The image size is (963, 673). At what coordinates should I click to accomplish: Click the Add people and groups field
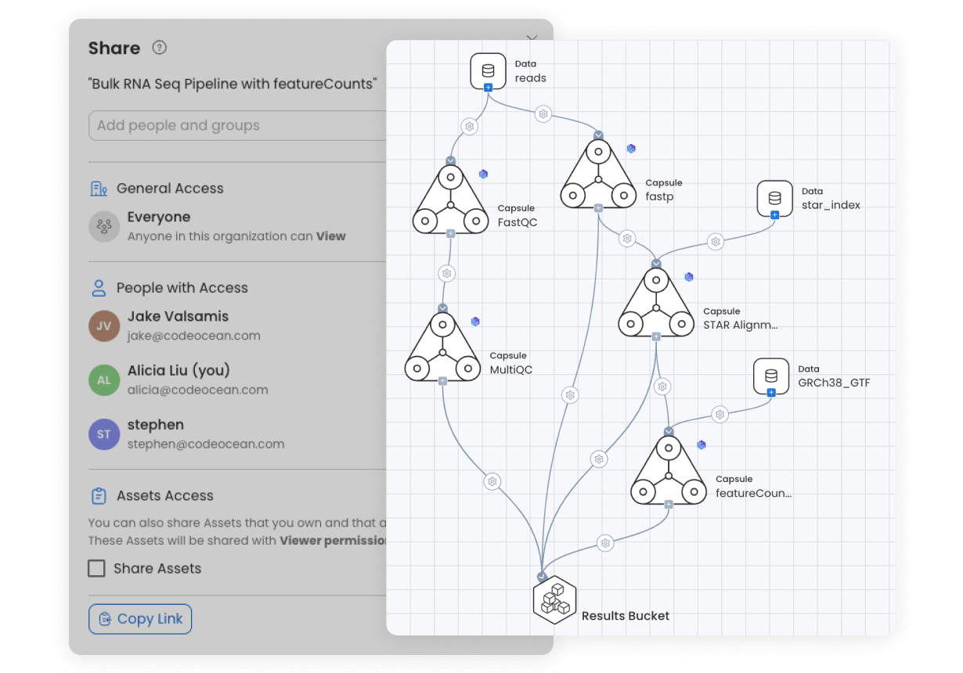click(235, 125)
